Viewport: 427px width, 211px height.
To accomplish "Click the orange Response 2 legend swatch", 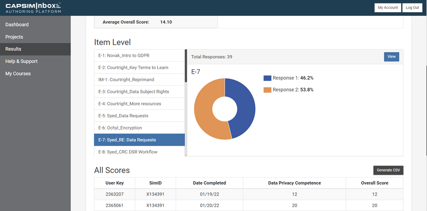I will (268, 90).
